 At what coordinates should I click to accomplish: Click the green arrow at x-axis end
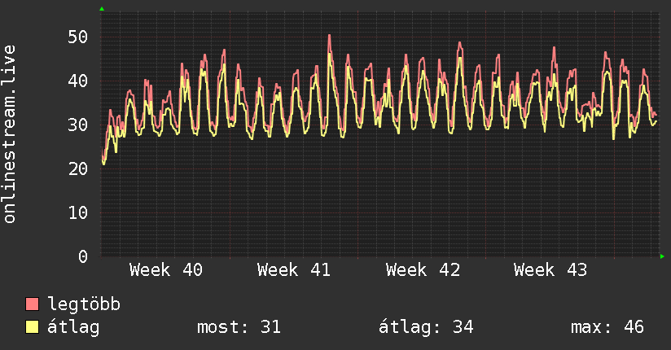662,256
